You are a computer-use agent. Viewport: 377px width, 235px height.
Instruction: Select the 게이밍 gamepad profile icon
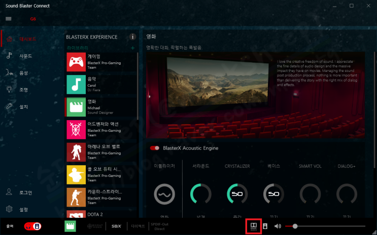(x=76, y=62)
